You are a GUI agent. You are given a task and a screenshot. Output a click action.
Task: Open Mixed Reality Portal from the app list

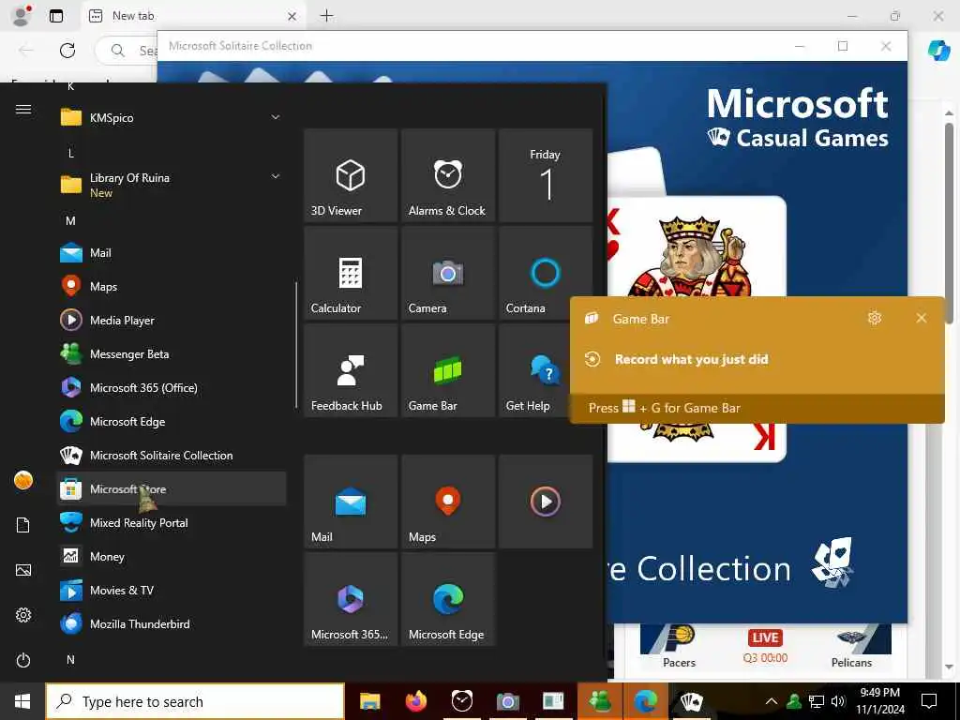(172, 522)
